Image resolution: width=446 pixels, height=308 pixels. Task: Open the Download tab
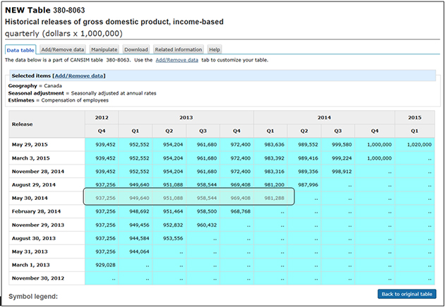point(136,49)
